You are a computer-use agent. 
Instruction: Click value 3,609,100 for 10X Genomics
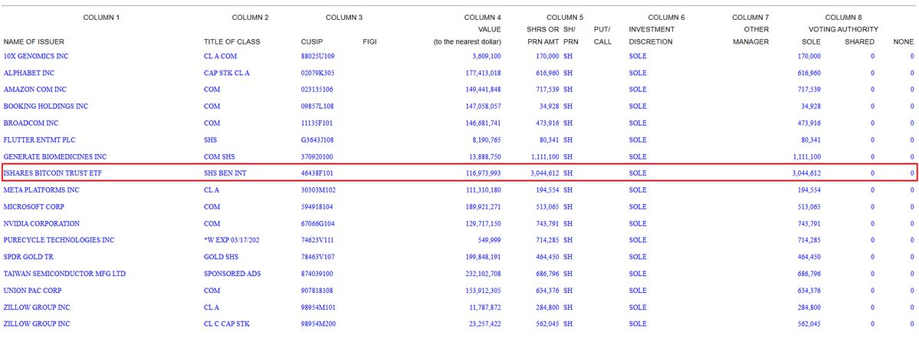(x=487, y=56)
